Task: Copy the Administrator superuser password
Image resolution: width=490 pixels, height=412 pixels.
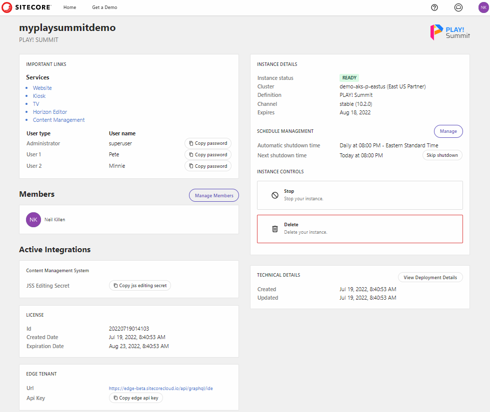Action: point(207,143)
